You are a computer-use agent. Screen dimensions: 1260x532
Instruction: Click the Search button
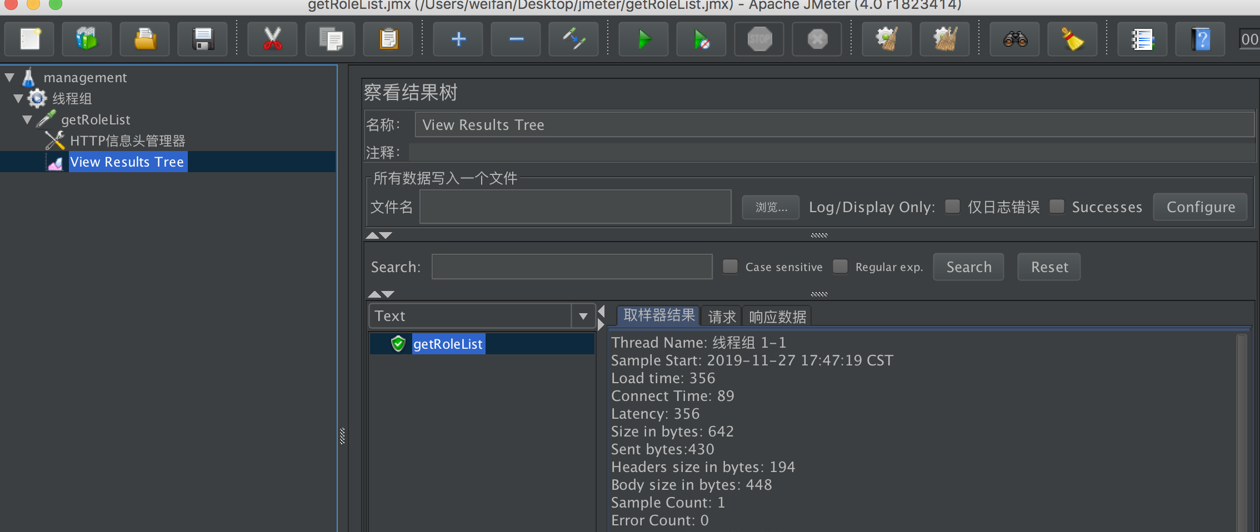click(x=968, y=267)
